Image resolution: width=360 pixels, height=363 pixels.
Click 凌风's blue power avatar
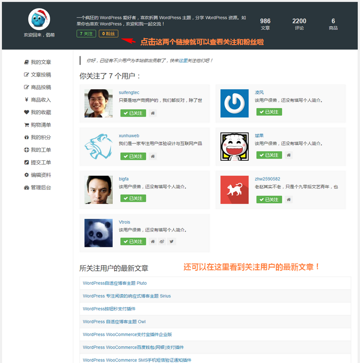pos(234,103)
